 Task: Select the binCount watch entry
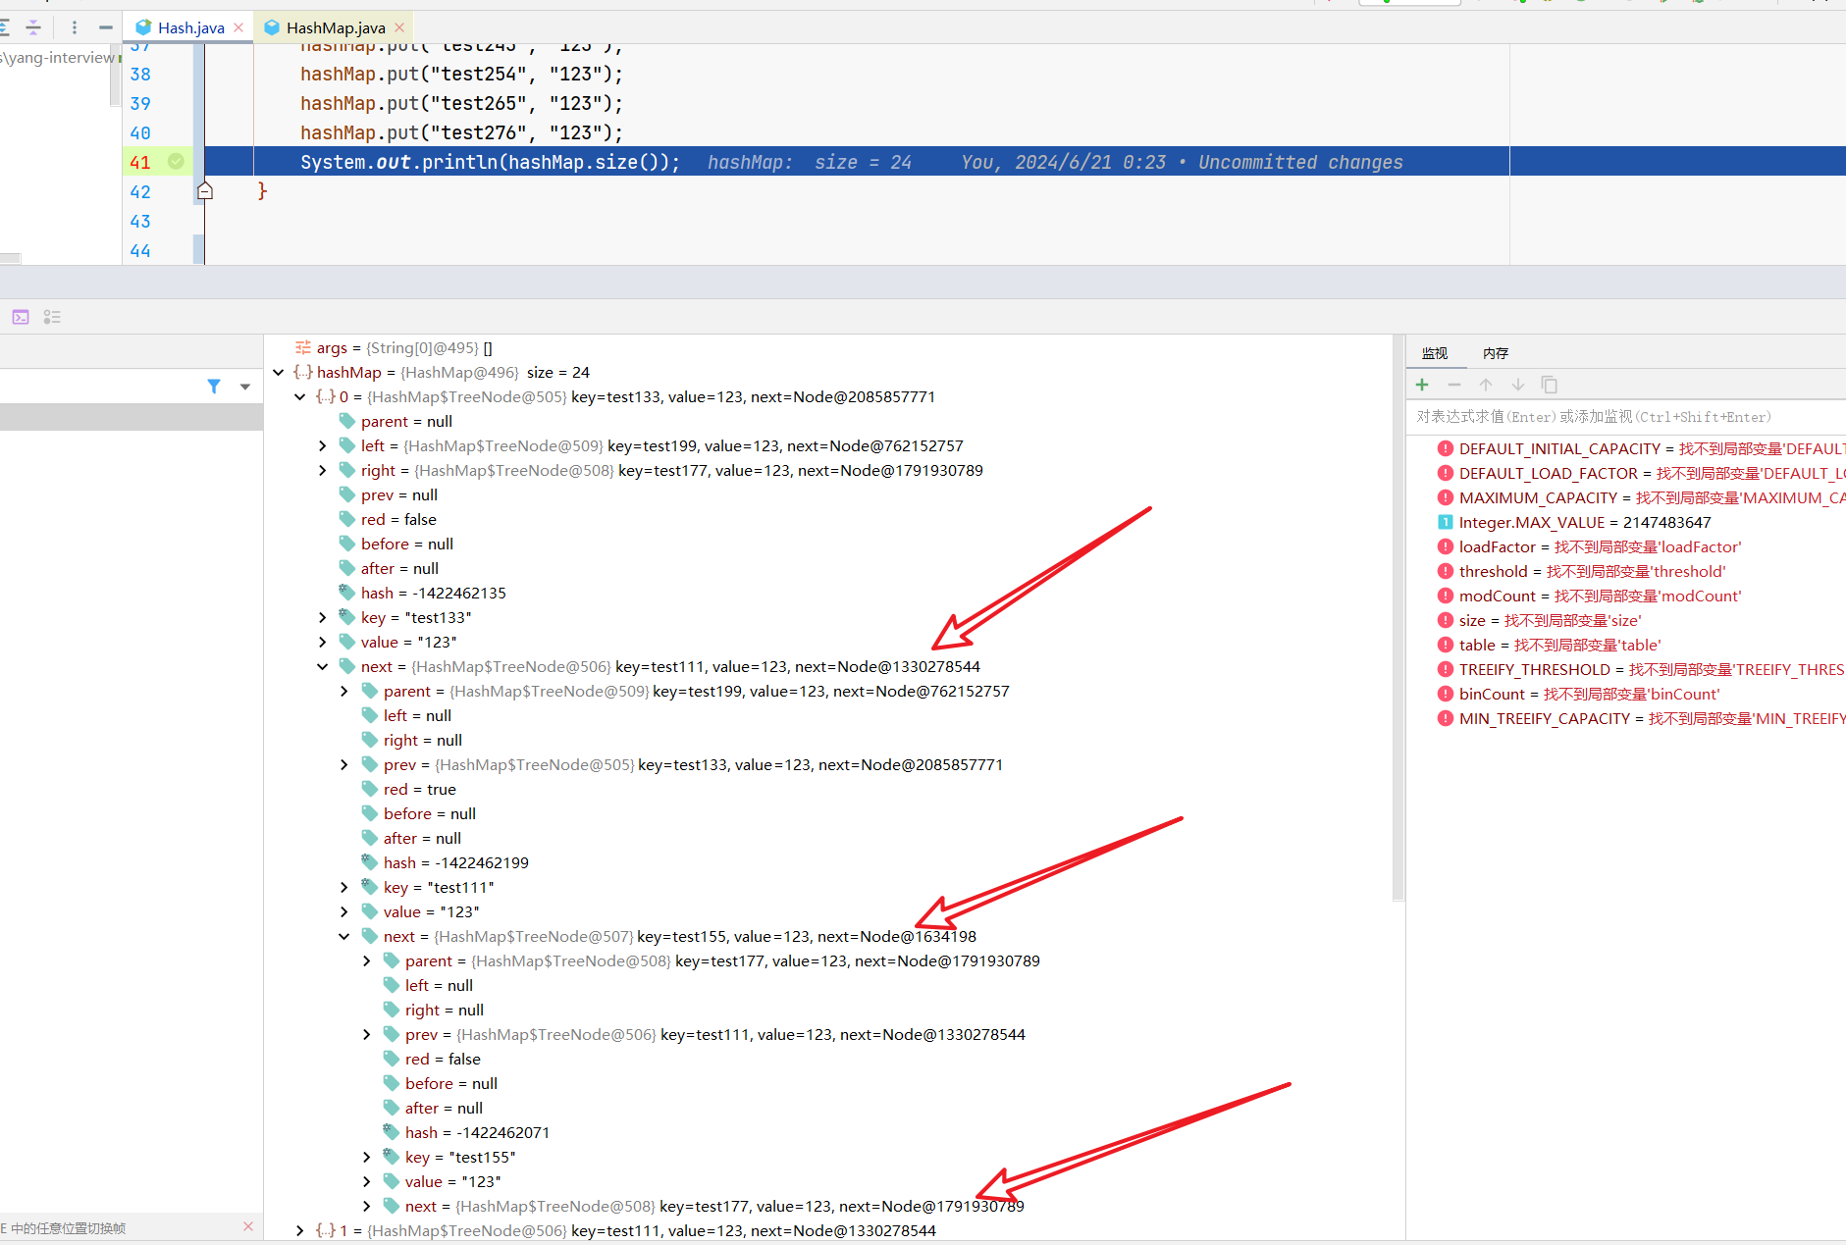[x=1627, y=695]
